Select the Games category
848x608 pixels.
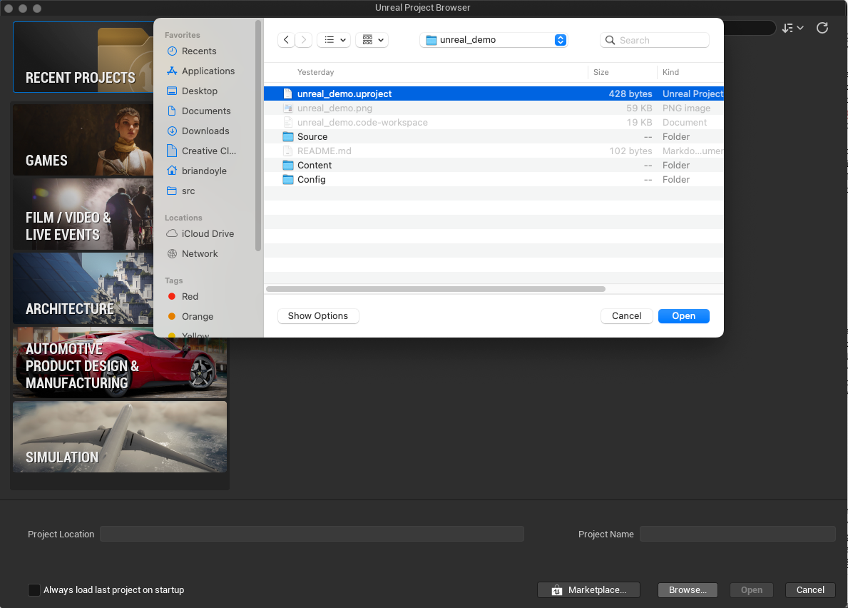(83, 140)
